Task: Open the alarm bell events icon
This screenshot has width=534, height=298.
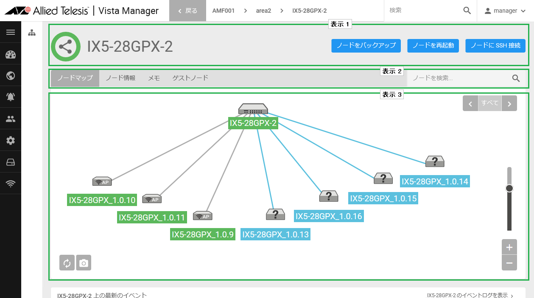Action: [11, 97]
